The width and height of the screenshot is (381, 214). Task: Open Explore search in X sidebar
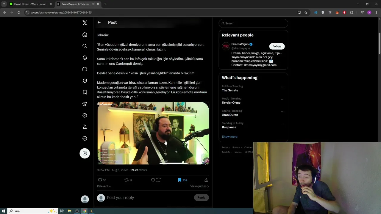coord(85,46)
